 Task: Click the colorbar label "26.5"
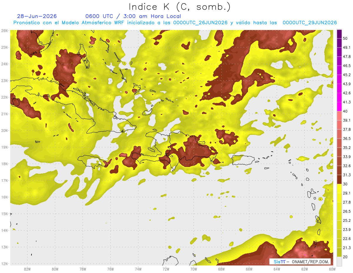click(x=347, y=211)
